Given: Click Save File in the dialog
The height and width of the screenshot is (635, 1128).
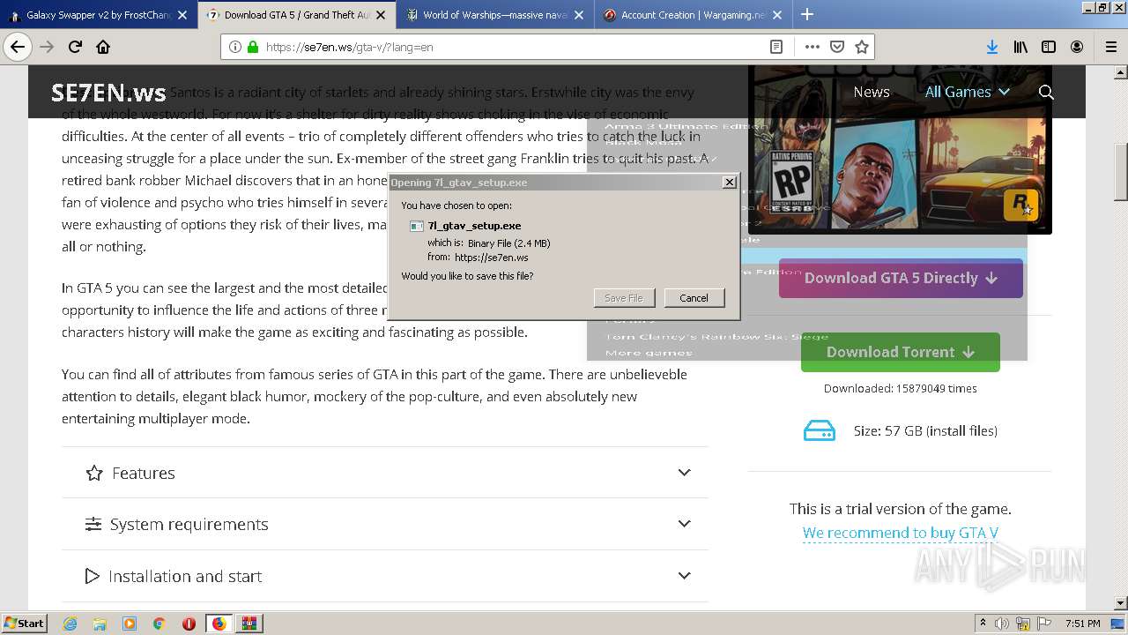Looking at the screenshot, I should coord(624,298).
